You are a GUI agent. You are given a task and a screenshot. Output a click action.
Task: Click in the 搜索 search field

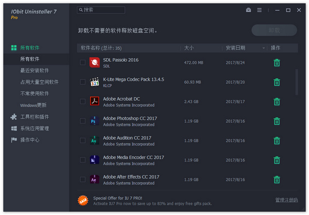click(x=101, y=10)
